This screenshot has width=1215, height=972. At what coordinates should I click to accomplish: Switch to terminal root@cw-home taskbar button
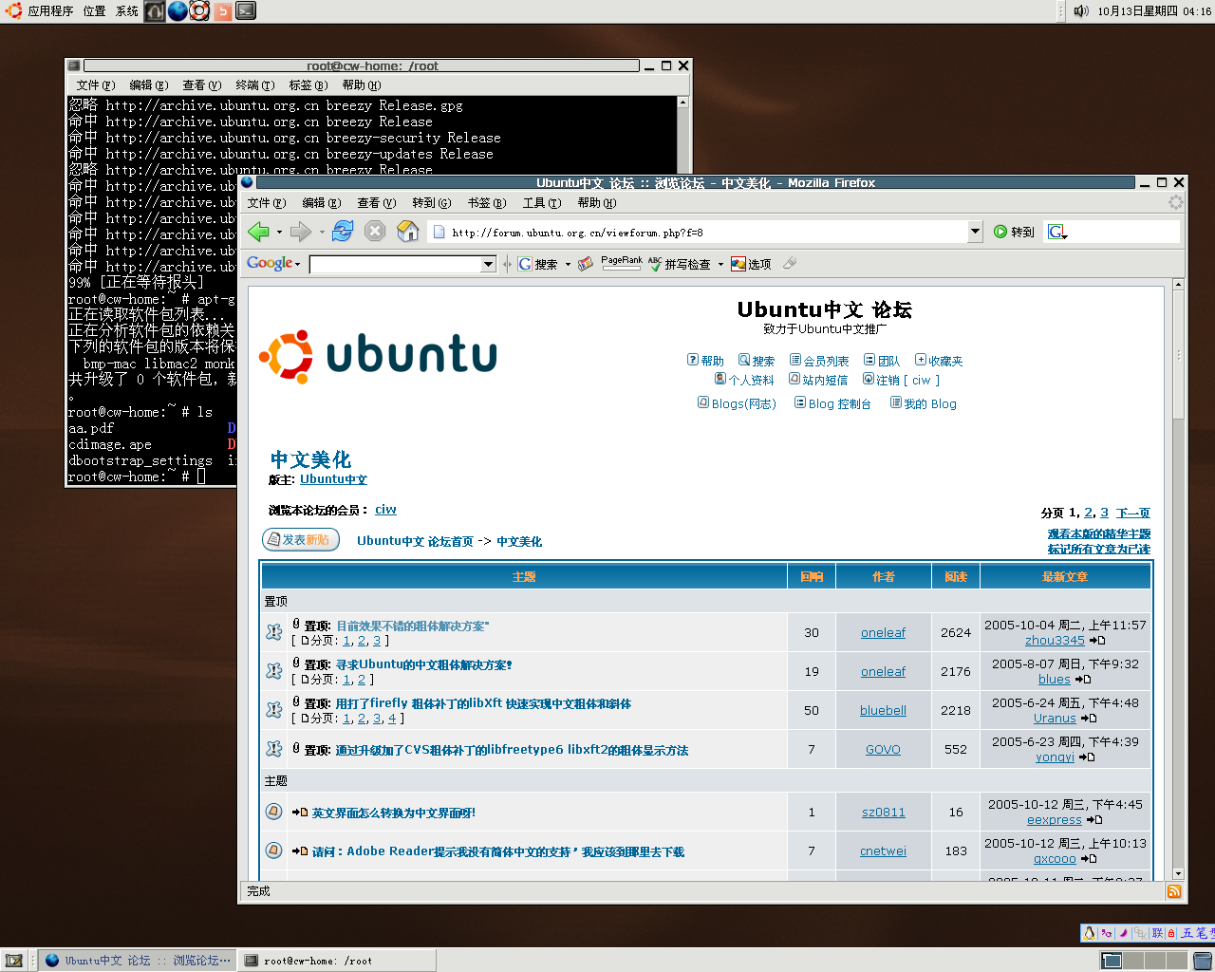coord(337,961)
